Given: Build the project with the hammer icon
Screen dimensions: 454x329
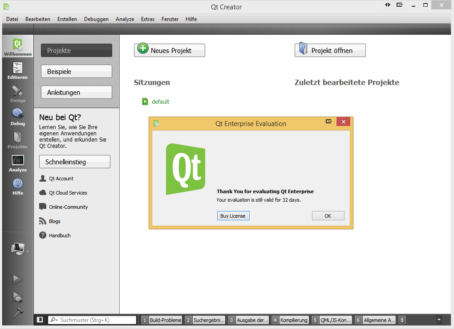Looking at the screenshot, I should (x=18, y=313).
